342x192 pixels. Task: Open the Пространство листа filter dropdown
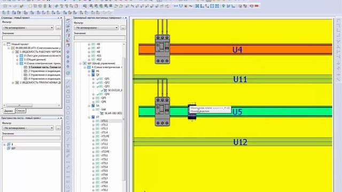[28, 128]
